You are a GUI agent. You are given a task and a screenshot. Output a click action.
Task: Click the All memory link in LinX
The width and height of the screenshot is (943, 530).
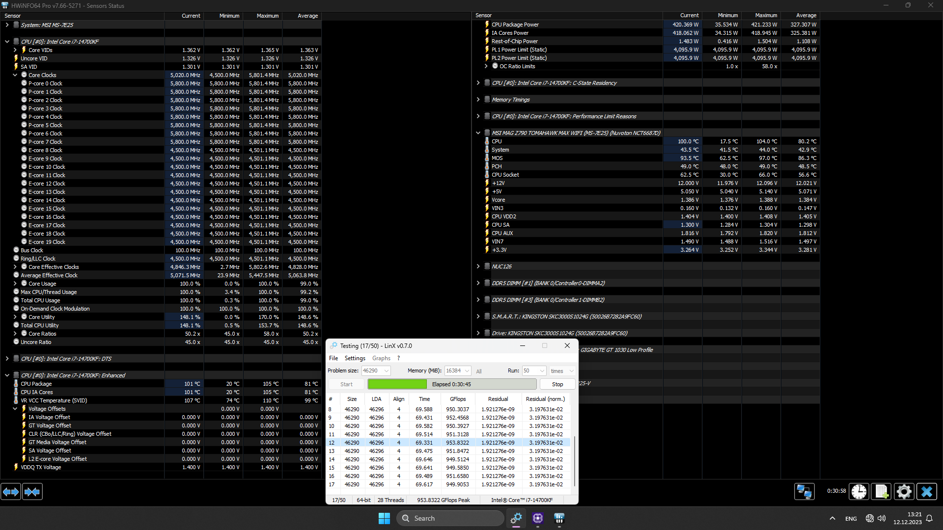478,371
